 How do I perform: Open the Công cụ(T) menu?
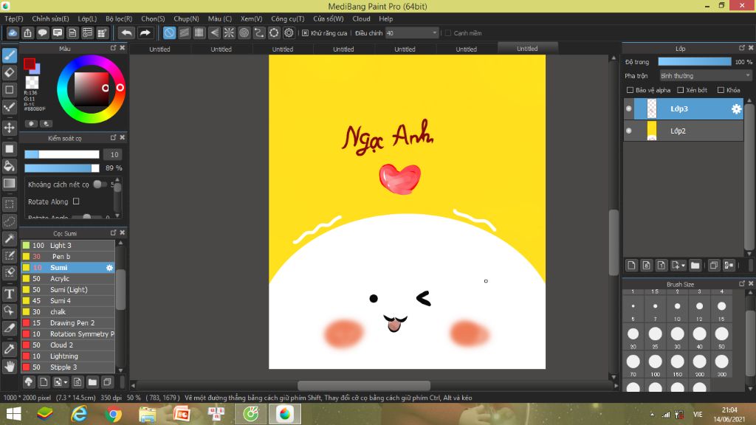click(287, 18)
